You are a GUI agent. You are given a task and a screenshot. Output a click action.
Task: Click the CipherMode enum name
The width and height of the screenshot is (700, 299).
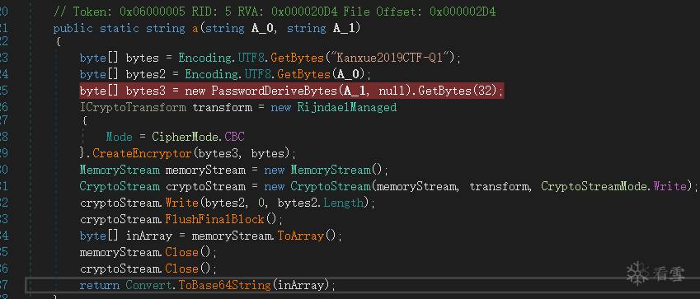pos(185,137)
